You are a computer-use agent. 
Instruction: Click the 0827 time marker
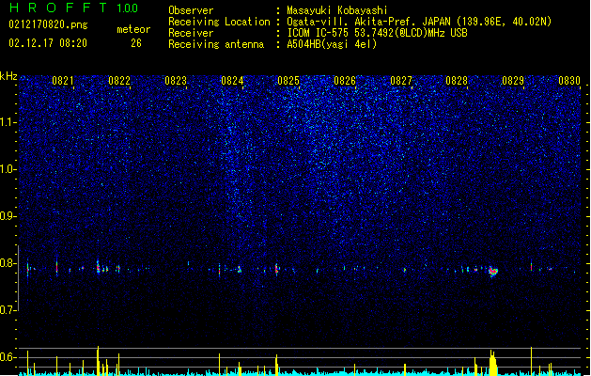point(401,81)
